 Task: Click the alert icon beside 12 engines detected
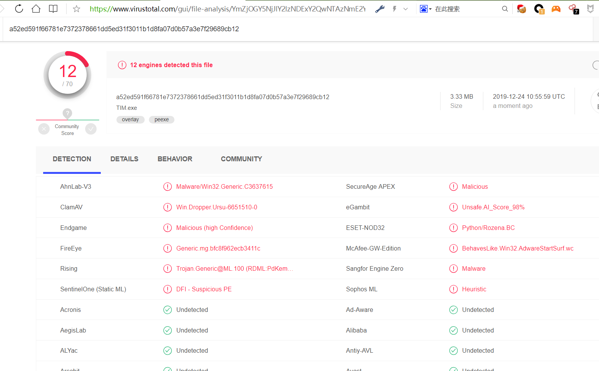(x=122, y=65)
